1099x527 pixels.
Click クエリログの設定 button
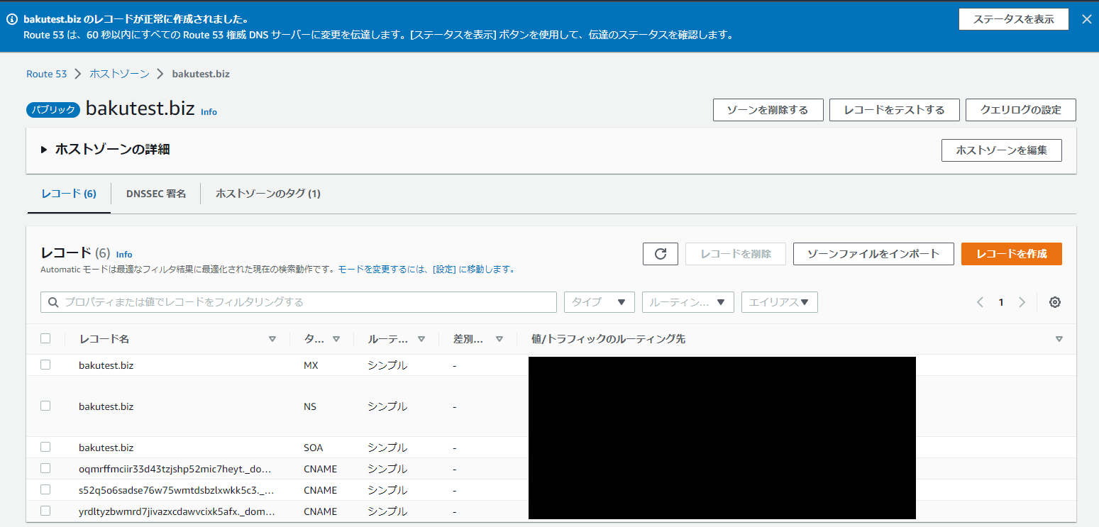coord(1021,110)
